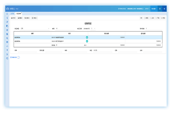
Task: Go to the last voucher
Action: [163, 18]
